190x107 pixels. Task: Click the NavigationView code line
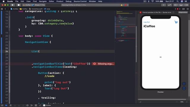(x=38, y=42)
